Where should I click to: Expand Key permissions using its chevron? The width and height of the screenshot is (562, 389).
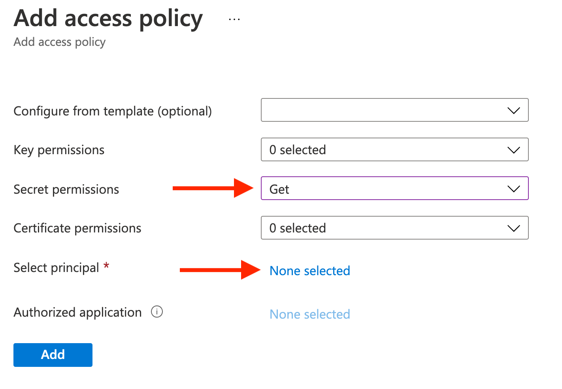513,149
